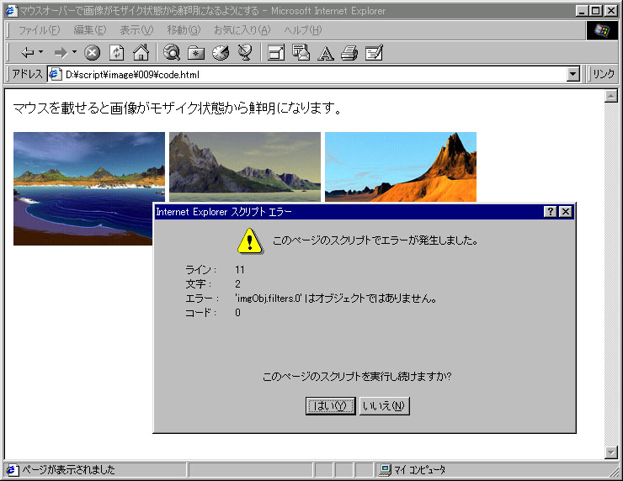The height and width of the screenshot is (481, 623).
Task: Click the いいえ(N) button in error dialog
Action: 384,406
